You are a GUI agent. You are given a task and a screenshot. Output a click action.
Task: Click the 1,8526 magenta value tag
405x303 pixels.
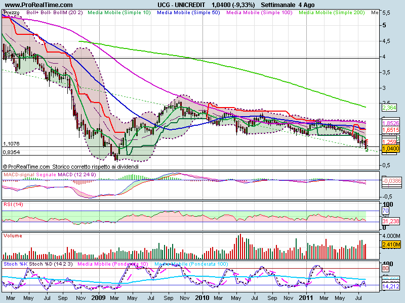click(391, 123)
